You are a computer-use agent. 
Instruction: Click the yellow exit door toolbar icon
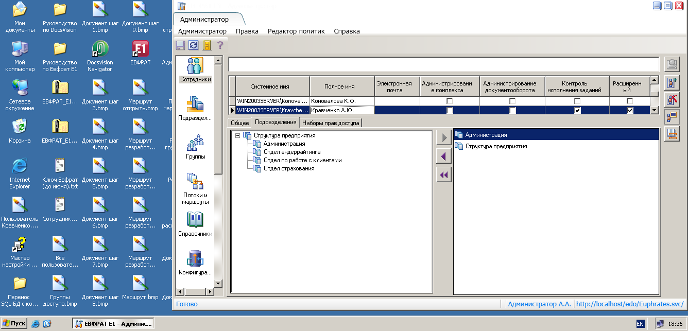[x=207, y=45]
